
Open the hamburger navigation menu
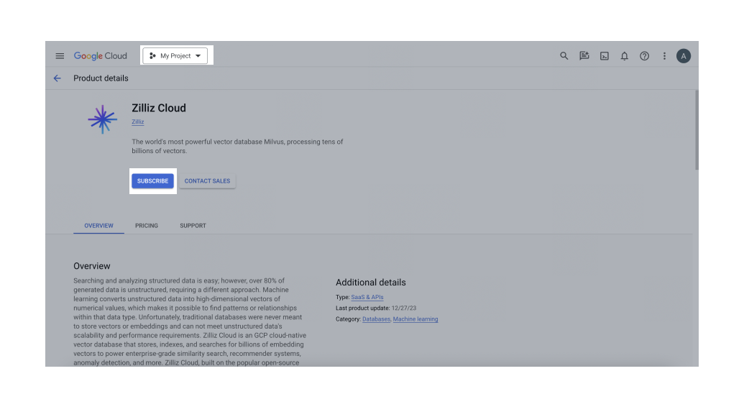pyautogui.click(x=60, y=56)
